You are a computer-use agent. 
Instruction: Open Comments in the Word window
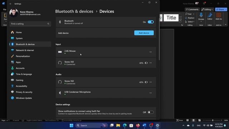(x=192, y=9)
